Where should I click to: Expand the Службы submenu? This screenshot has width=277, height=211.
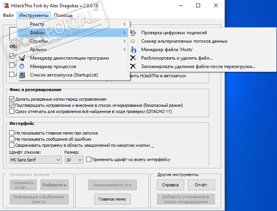73,41
